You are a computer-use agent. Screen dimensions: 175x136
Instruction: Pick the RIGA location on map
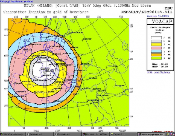pyautogui.click(x=68, y=41)
